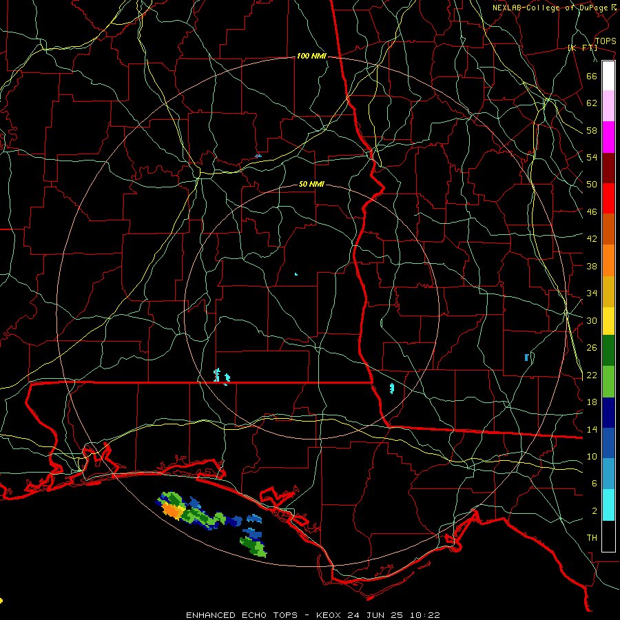Click the 34 legend value
The image size is (620, 620).
(x=592, y=293)
